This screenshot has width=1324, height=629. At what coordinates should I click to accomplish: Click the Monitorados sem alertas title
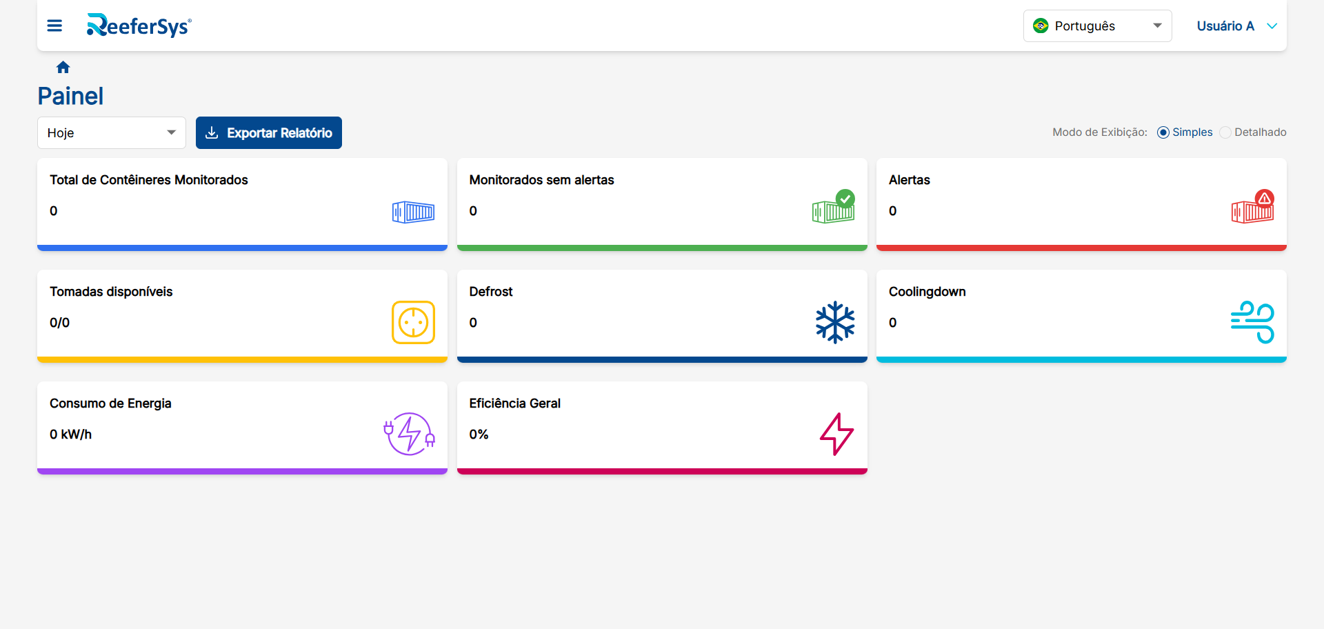[x=541, y=180]
